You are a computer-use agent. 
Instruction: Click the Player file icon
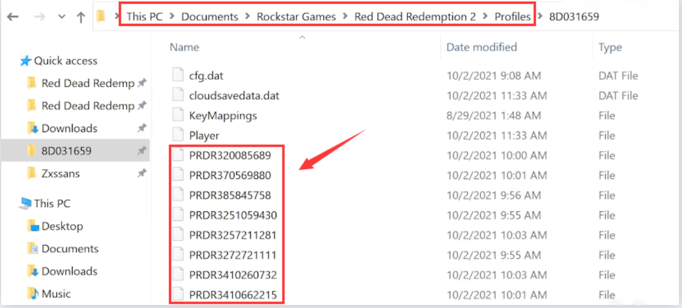coord(178,135)
